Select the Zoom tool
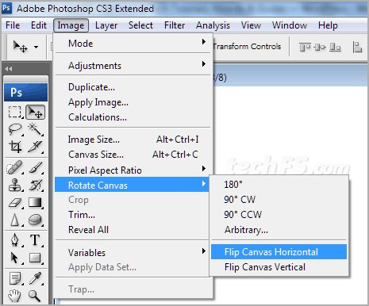Viewport: 369px width, 306px height. [35, 296]
